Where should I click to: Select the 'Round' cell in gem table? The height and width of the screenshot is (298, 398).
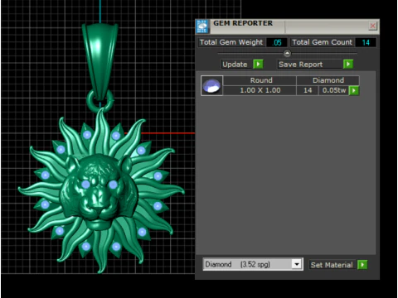tap(260, 80)
